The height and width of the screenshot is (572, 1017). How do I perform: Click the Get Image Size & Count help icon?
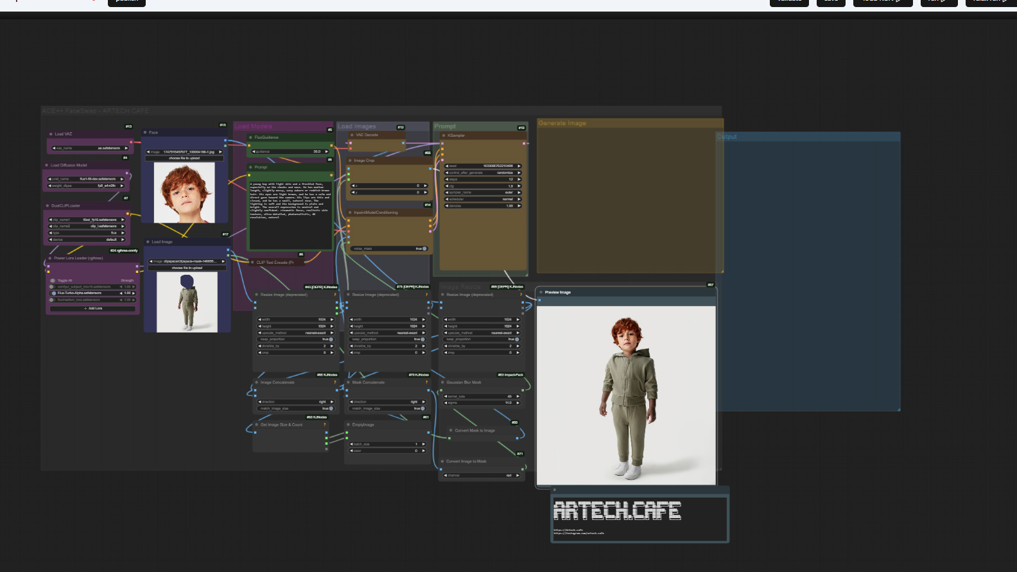tap(324, 425)
